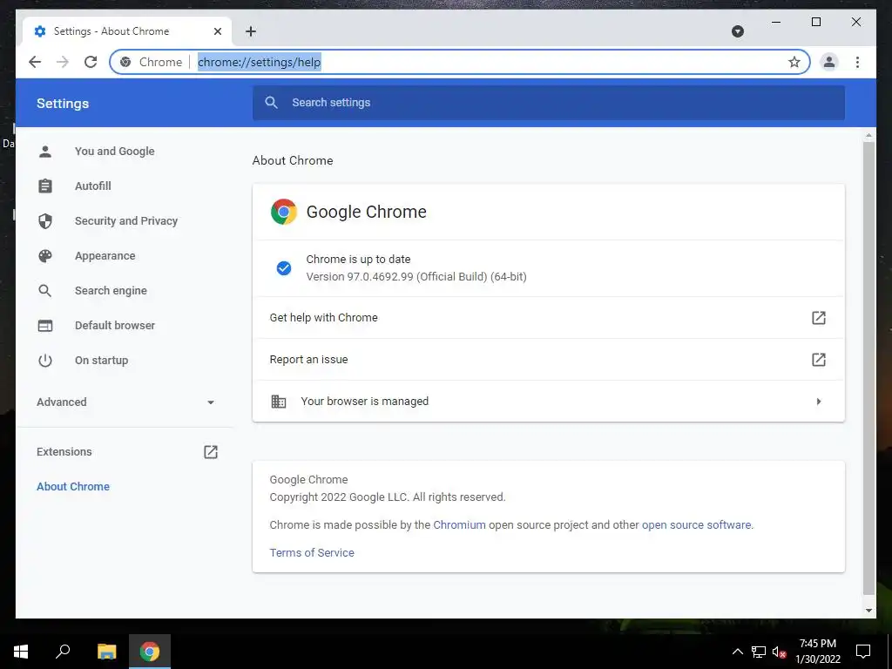Open Terms of Service link
The width and height of the screenshot is (892, 669).
pos(312,553)
